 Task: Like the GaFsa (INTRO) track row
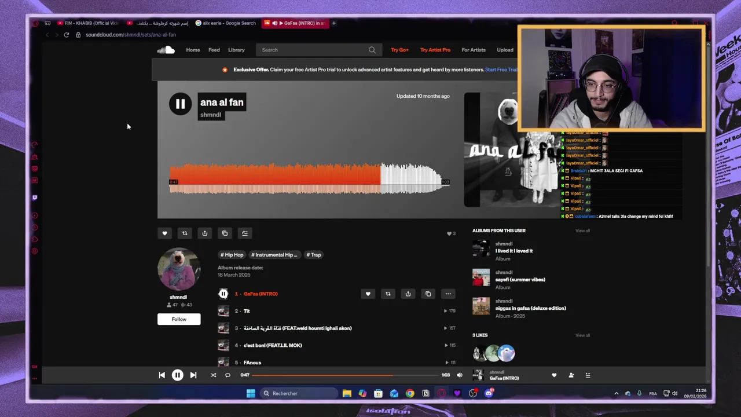(x=368, y=294)
